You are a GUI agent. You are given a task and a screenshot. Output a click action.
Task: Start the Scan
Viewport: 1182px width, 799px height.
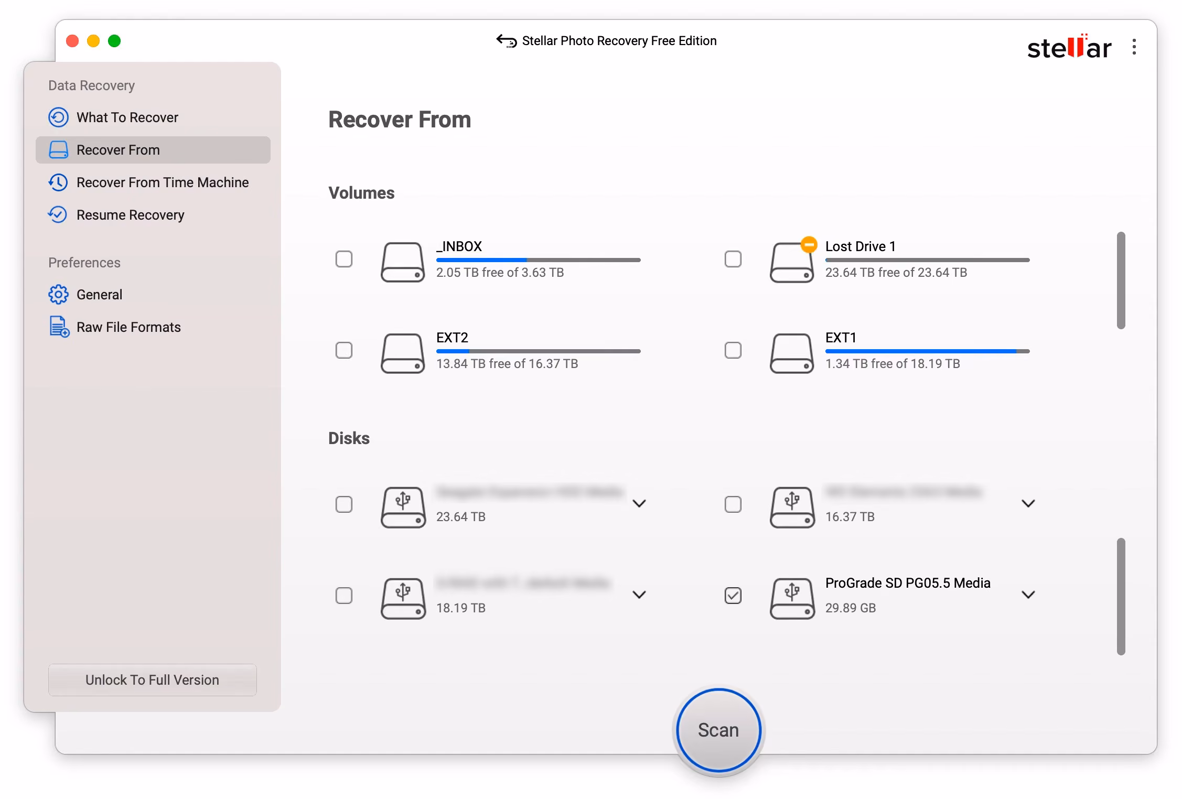718,730
